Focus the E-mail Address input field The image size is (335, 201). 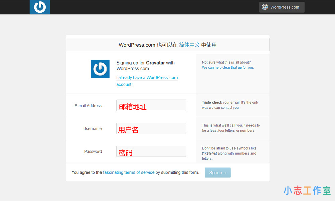151,106
